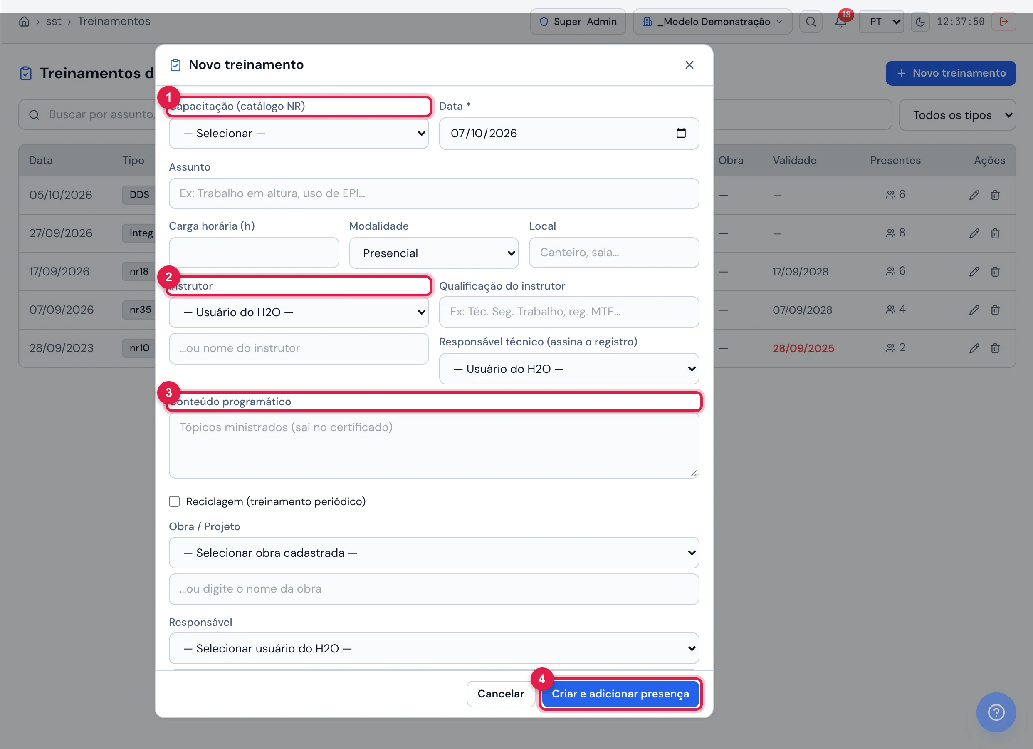Click the home icon in breadcrumb
Image resolution: width=1033 pixels, height=749 pixels.
pyautogui.click(x=24, y=21)
